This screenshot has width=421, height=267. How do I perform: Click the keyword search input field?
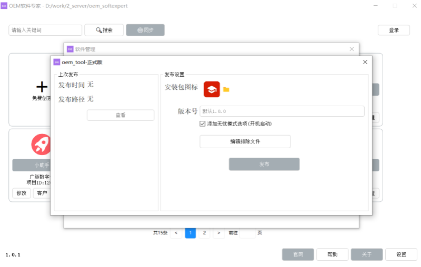(x=45, y=30)
